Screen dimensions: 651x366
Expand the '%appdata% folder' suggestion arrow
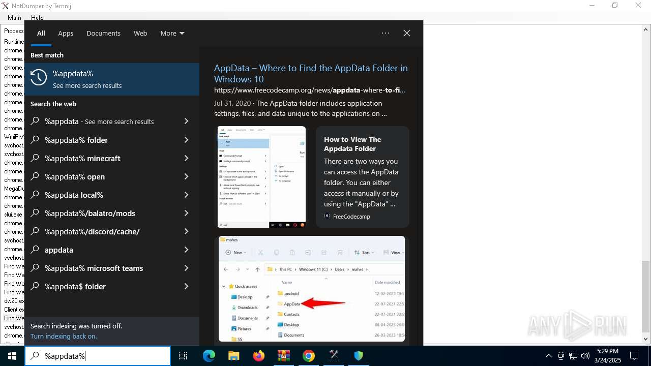coord(186,140)
